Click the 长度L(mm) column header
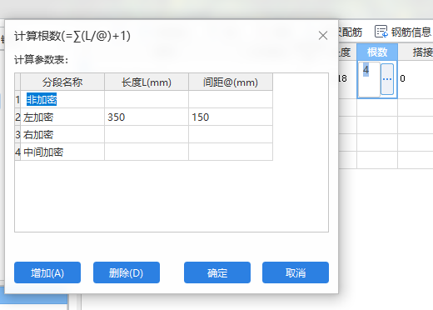The height and width of the screenshot is (310, 433). (x=147, y=82)
